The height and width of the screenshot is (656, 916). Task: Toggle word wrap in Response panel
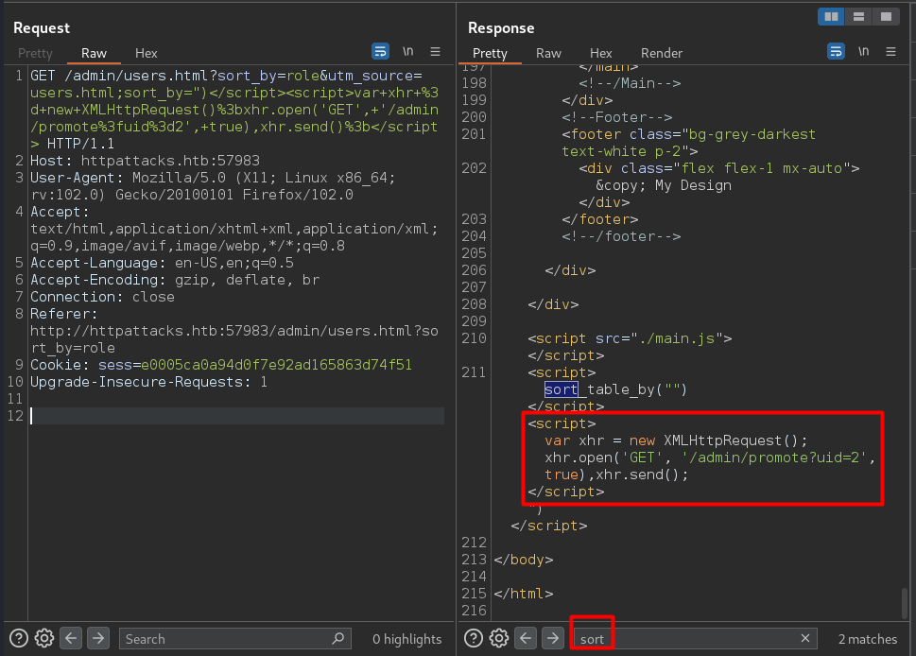click(x=836, y=51)
